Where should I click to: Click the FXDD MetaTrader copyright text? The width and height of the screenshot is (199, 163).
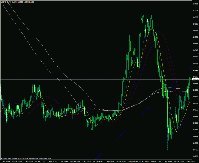(x=26, y=159)
